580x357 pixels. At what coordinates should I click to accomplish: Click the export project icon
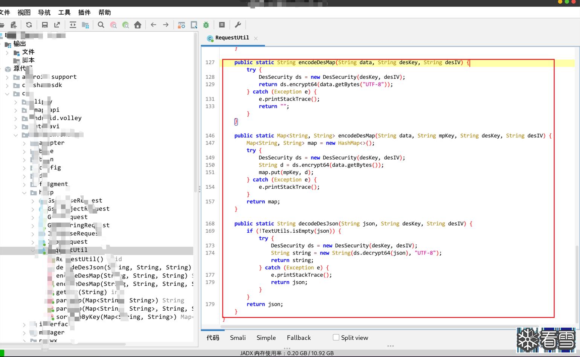pyautogui.click(x=57, y=25)
